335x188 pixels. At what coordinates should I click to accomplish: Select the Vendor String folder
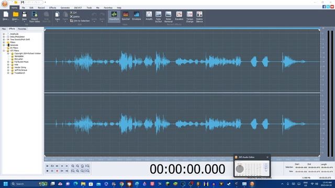coord(20,67)
